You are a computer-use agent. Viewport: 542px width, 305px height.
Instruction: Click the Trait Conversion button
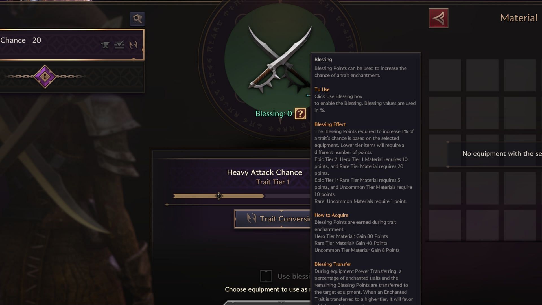(x=273, y=219)
